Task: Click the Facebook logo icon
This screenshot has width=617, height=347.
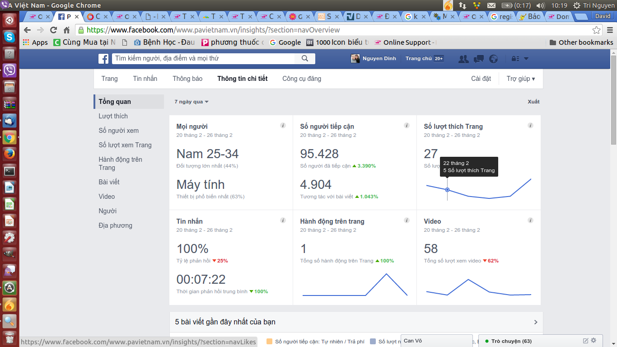Action: (103, 59)
